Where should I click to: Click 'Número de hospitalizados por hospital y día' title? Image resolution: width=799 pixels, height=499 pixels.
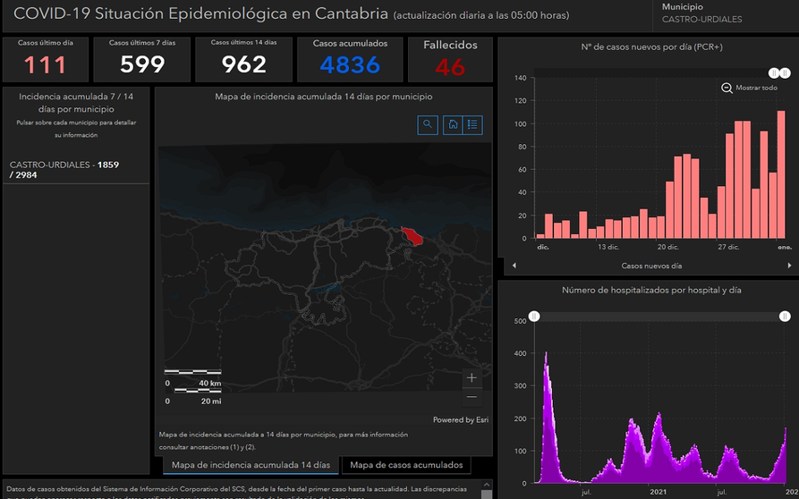(x=651, y=291)
